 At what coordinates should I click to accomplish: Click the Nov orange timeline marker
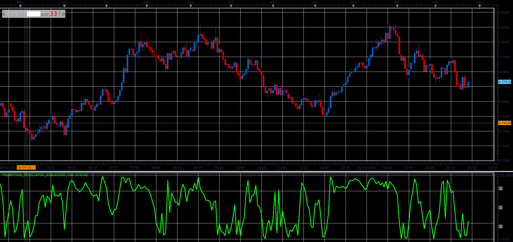pyautogui.click(x=273, y=7)
